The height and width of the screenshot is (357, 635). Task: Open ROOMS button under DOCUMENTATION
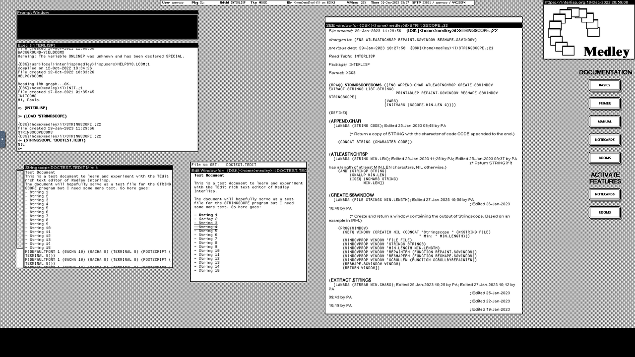[604, 158]
